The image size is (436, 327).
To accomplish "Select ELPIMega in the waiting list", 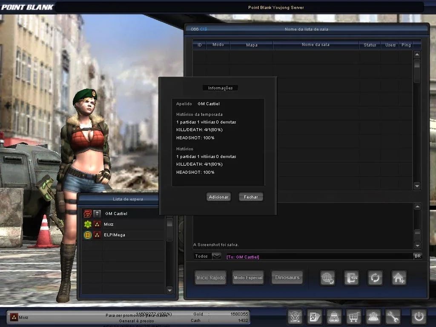I will [x=123, y=235].
